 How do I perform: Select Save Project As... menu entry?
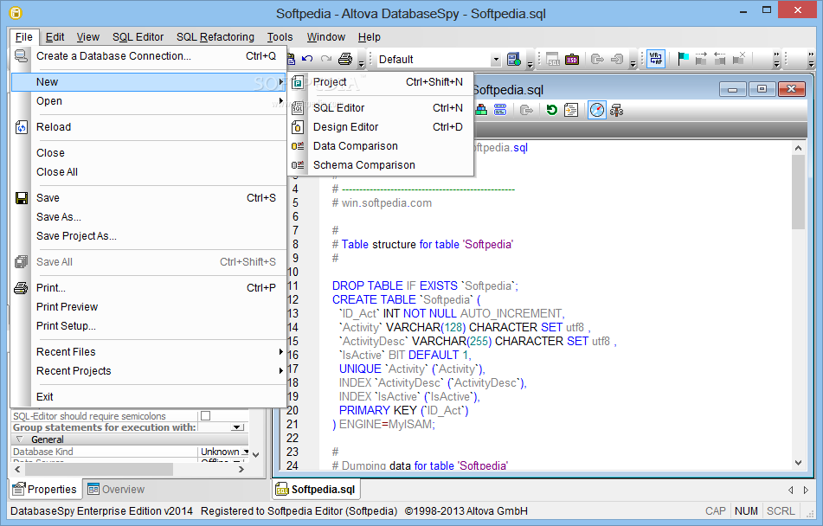click(x=149, y=236)
